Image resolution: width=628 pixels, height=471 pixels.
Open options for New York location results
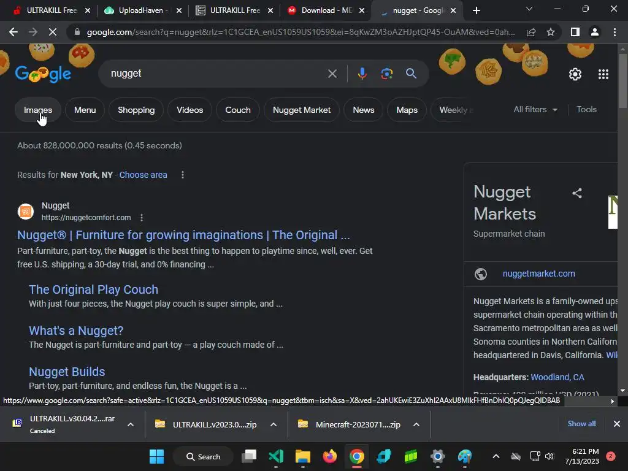pos(183,175)
